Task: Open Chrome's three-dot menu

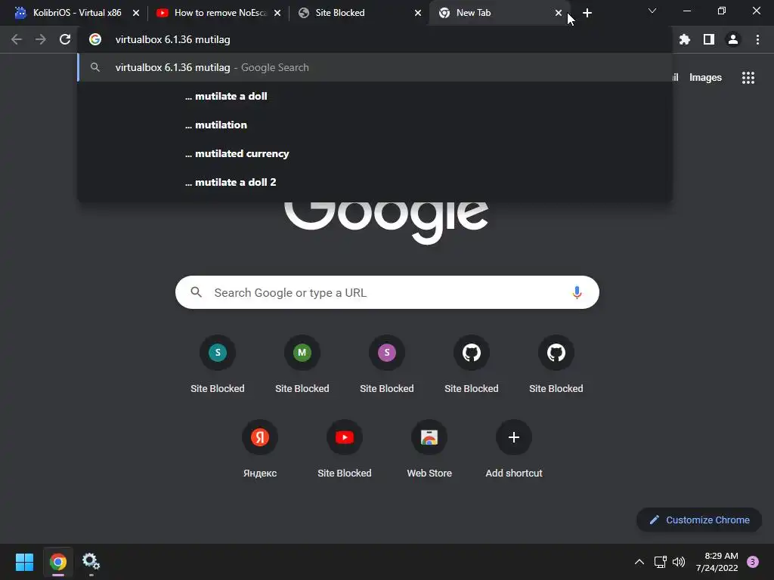Action: (x=757, y=39)
